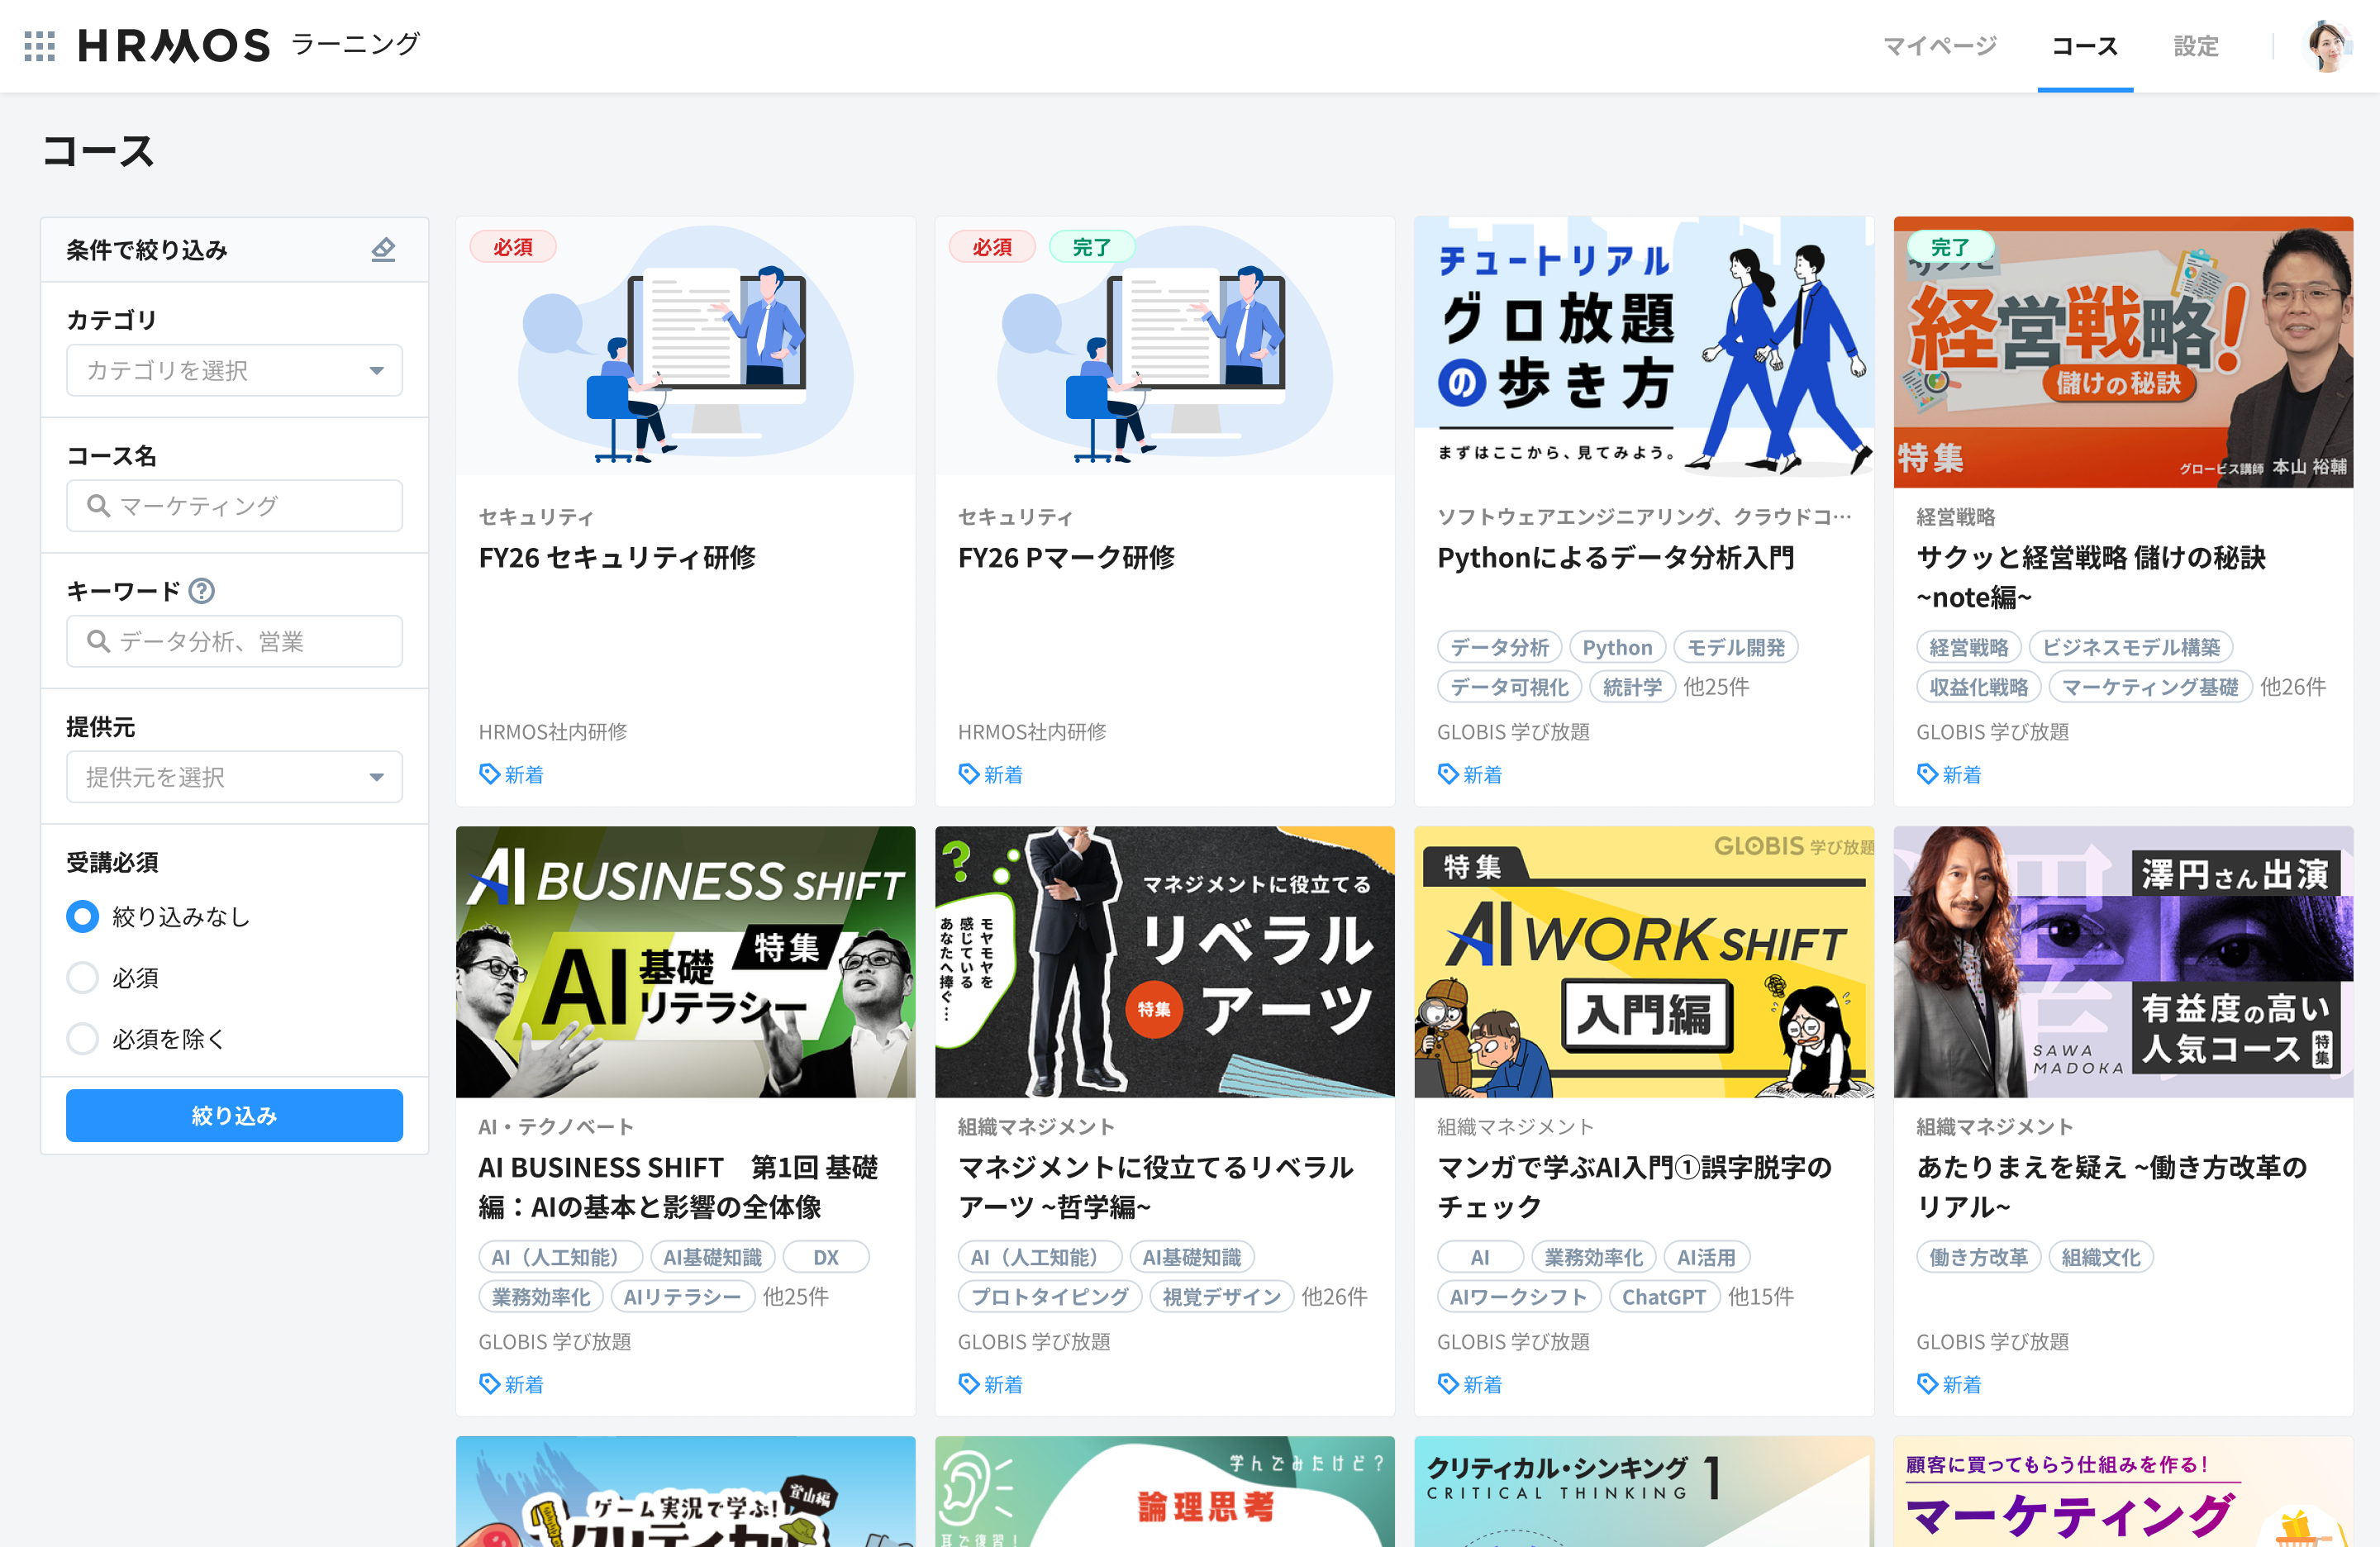Click the 絞り込み filter button
The image size is (2380, 1547).
pos(234,1115)
